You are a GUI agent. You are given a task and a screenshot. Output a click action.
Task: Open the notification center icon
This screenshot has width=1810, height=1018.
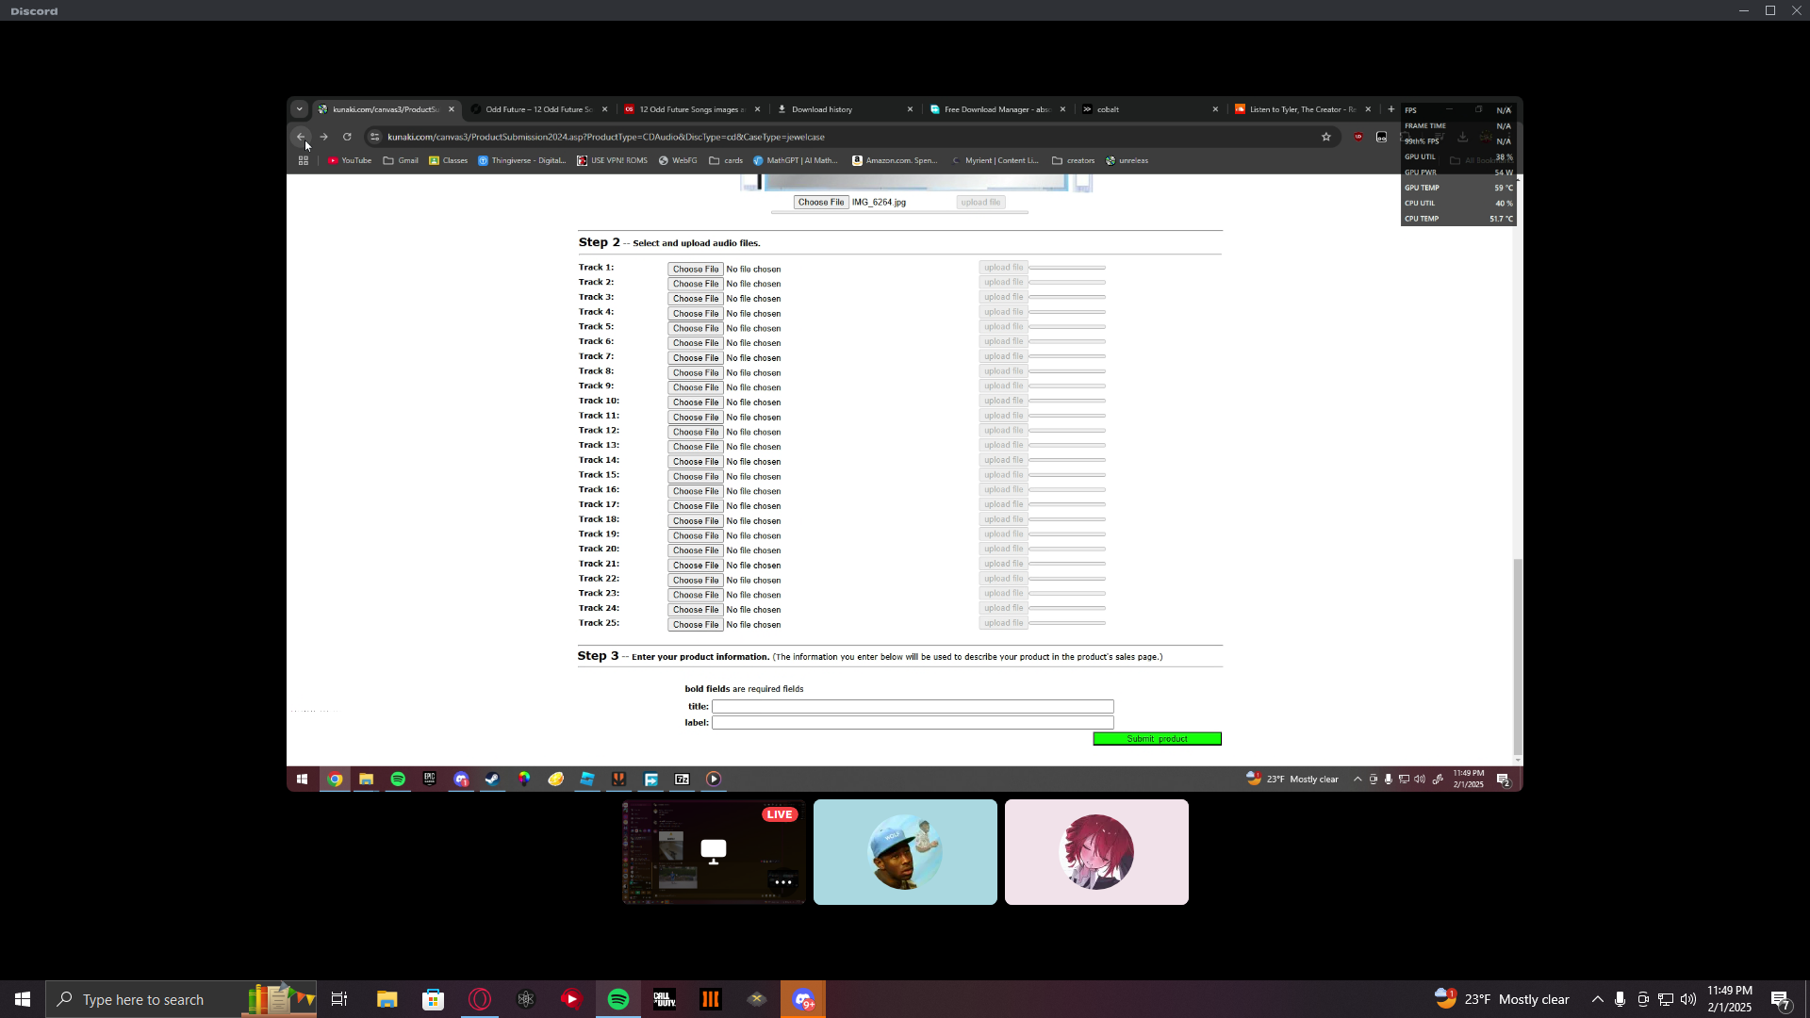coord(1780,999)
